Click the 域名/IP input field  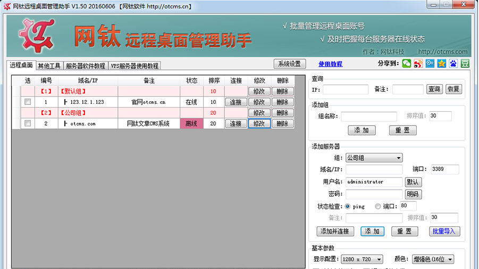(374, 169)
